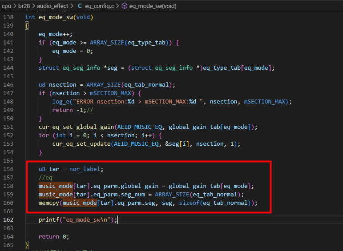This screenshot has height=251, width=343.
Task: Click line number 162 in the gutter
Action: click(8, 220)
